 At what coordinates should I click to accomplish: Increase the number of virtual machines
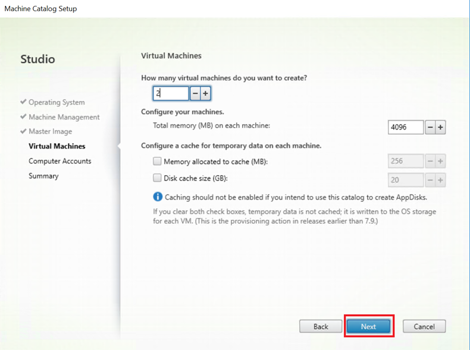click(x=205, y=93)
